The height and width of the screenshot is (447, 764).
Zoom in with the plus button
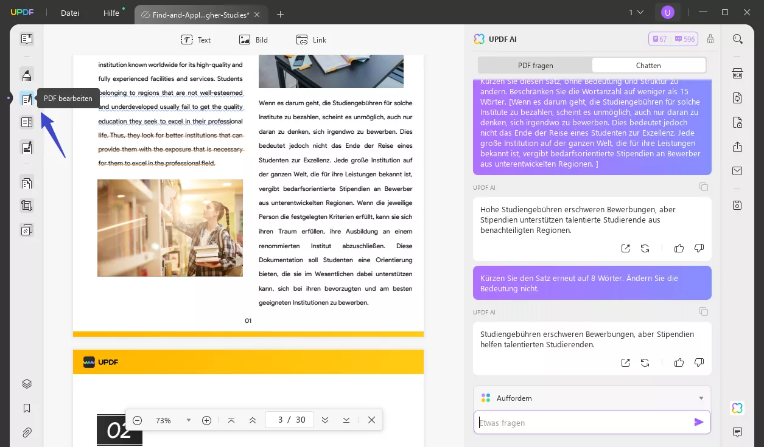pos(206,420)
